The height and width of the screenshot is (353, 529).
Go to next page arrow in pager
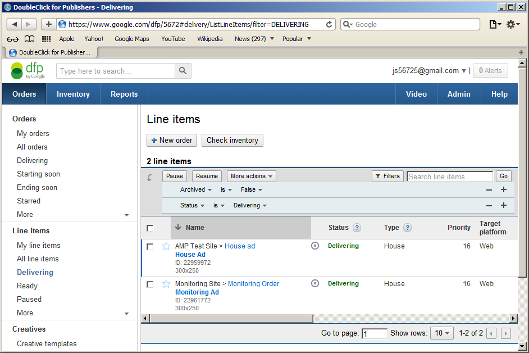(506, 333)
